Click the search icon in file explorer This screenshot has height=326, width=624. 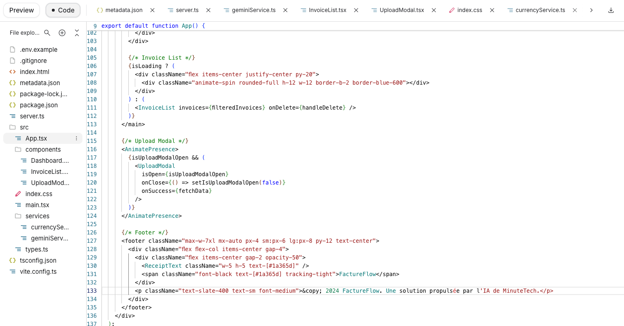[x=47, y=33]
